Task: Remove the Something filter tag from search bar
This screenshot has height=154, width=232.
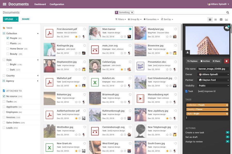Action: (x=132, y=12)
